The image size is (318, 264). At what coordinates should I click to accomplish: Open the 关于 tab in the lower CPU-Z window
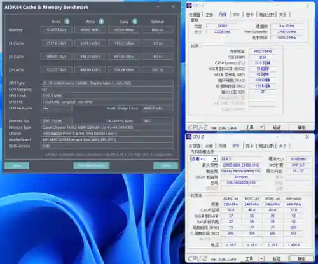[x=283, y=146]
